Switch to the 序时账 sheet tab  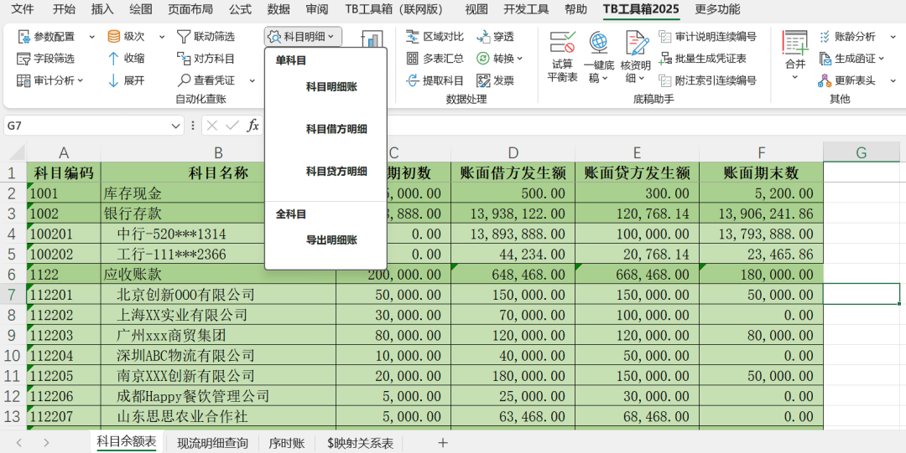pos(286,443)
